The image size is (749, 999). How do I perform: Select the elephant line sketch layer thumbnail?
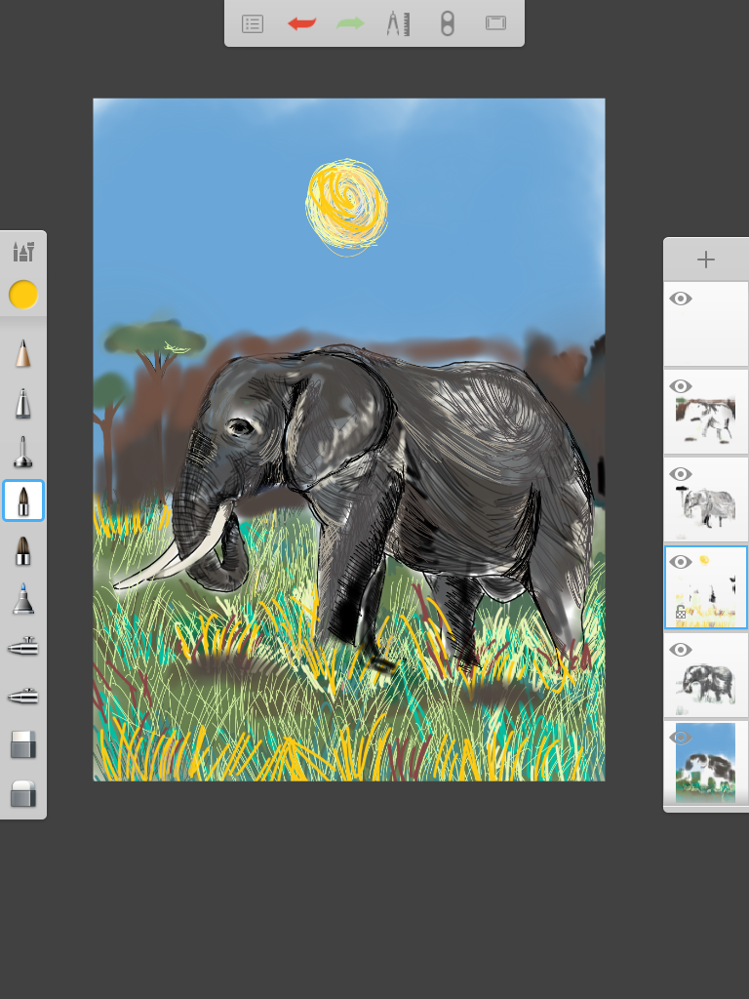point(706,500)
